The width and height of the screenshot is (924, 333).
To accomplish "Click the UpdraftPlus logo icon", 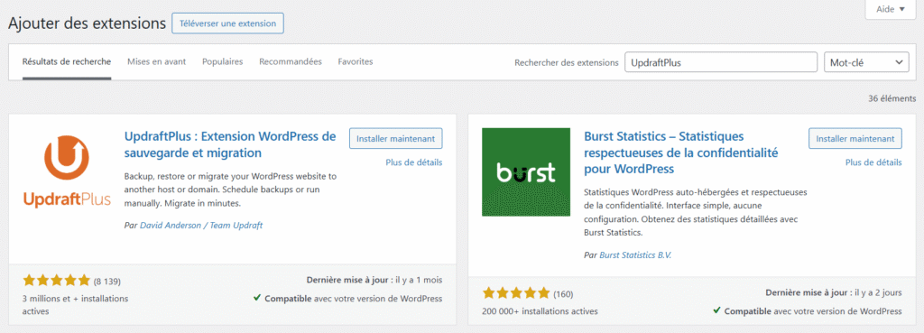I will 67,171.
